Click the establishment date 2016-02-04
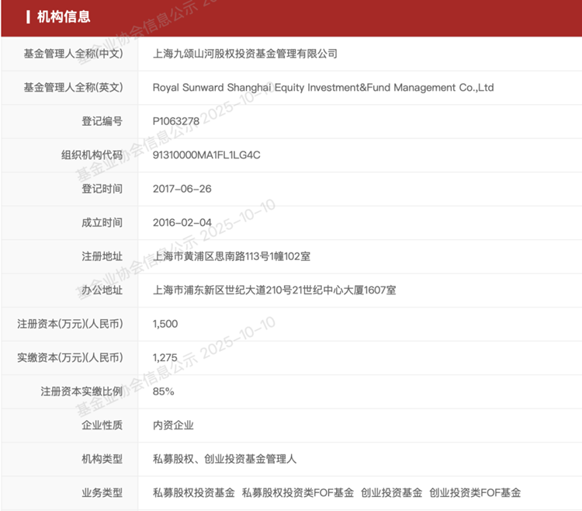 182,222
